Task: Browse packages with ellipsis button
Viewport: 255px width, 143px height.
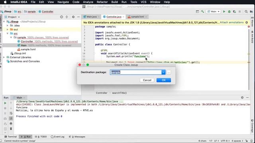Action: (169, 72)
